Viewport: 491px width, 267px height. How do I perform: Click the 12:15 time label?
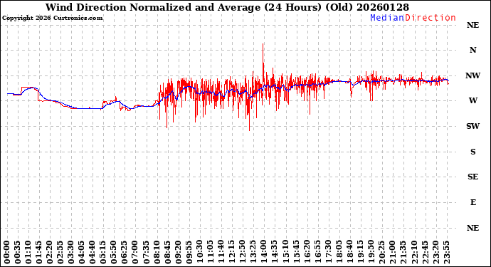pyautogui.click(x=232, y=252)
